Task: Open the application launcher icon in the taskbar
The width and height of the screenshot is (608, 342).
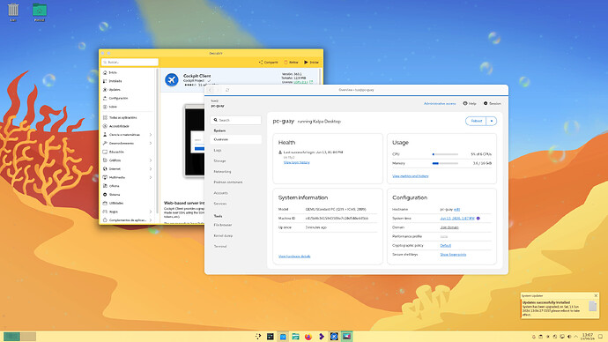Action: pyautogui.click(x=258, y=336)
